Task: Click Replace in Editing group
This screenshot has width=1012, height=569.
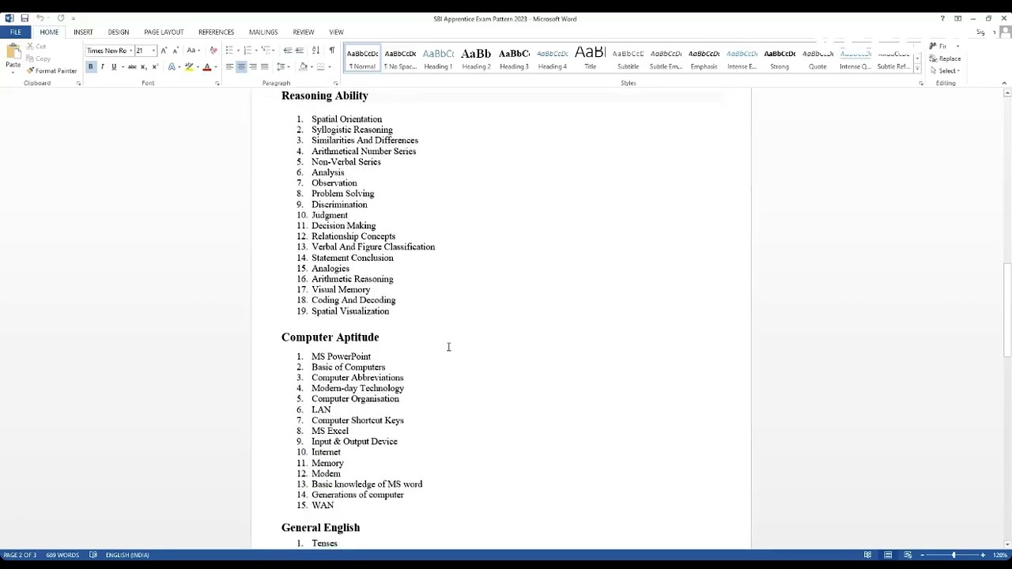Action: (x=946, y=58)
